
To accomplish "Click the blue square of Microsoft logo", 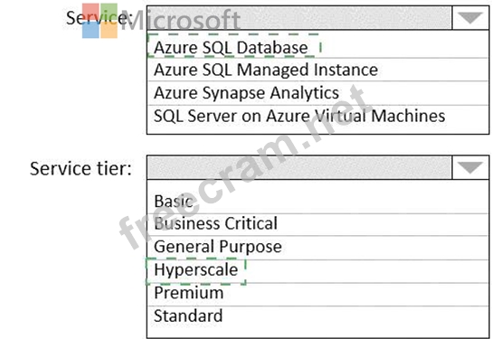I will coord(90,30).
